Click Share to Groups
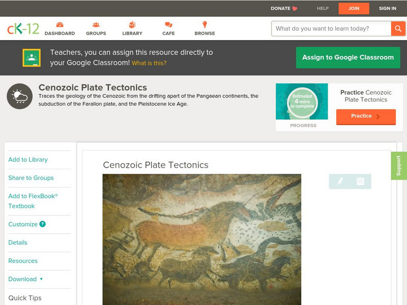The width and height of the screenshot is (407, 305). click(31, 177)
